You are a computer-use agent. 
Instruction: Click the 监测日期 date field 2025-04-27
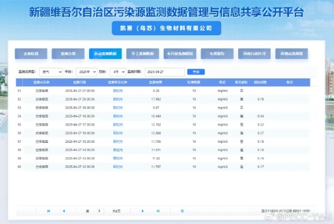165,72
